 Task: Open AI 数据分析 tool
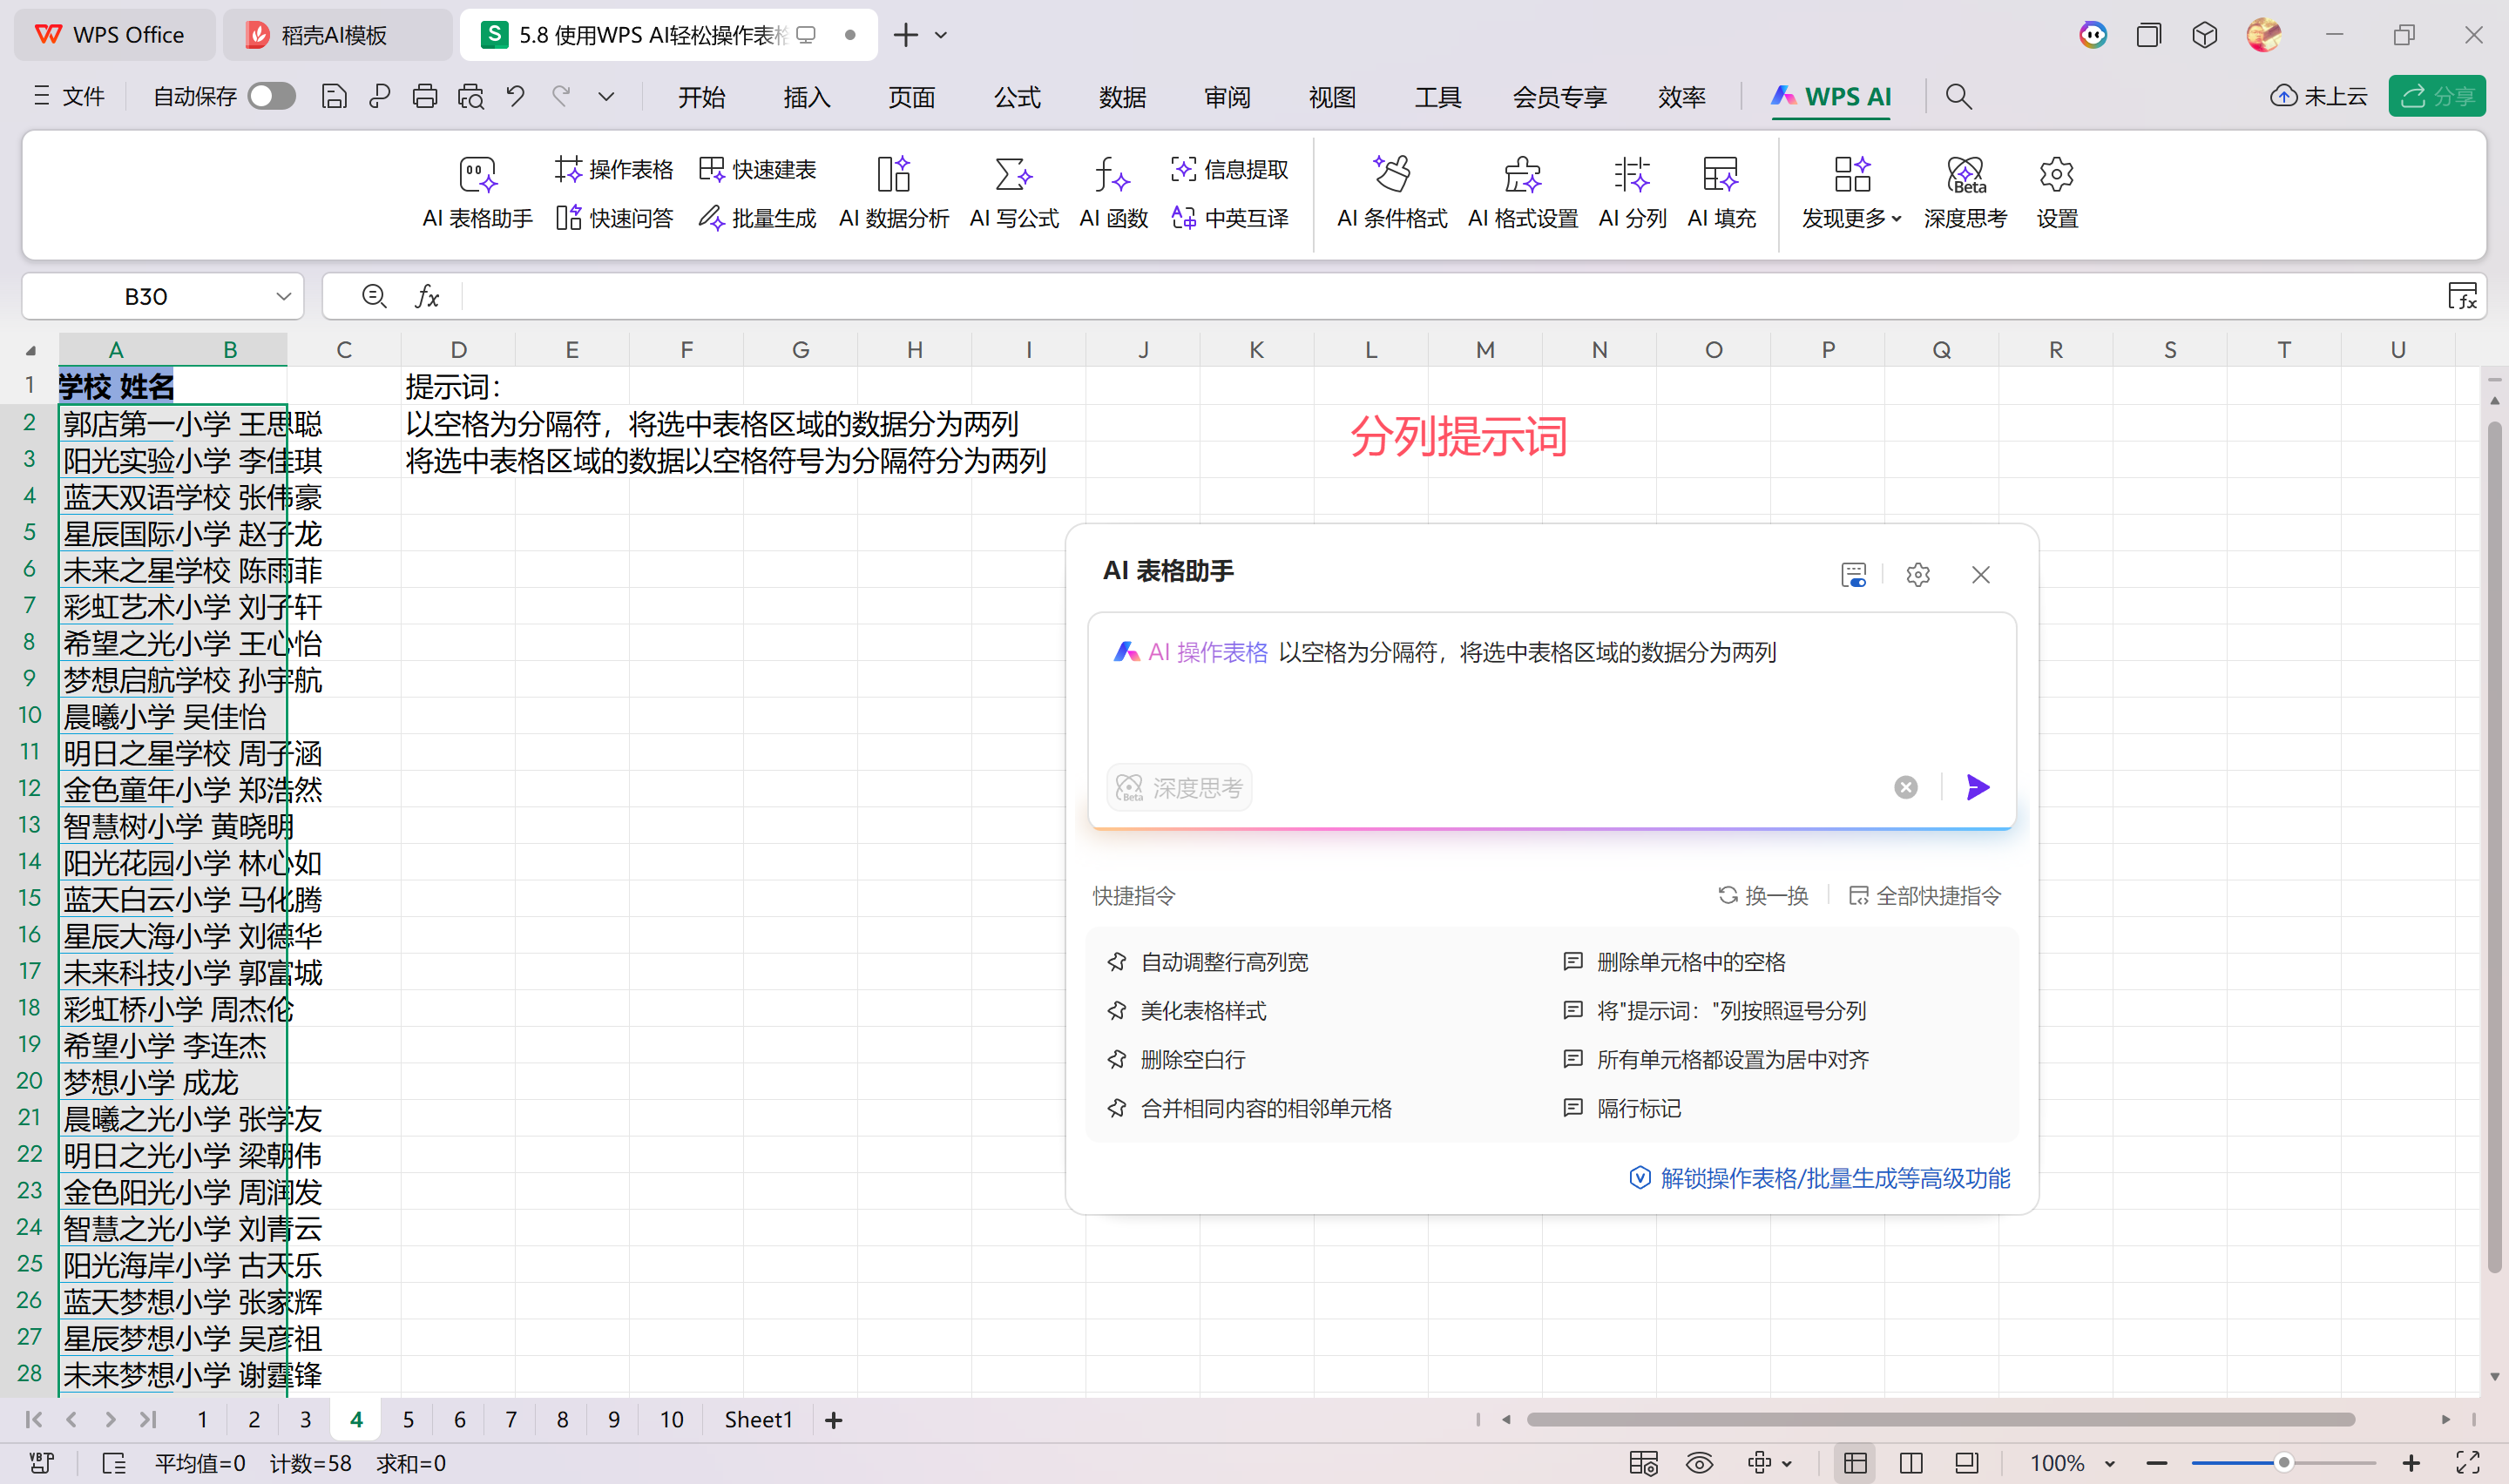(893, 193)
